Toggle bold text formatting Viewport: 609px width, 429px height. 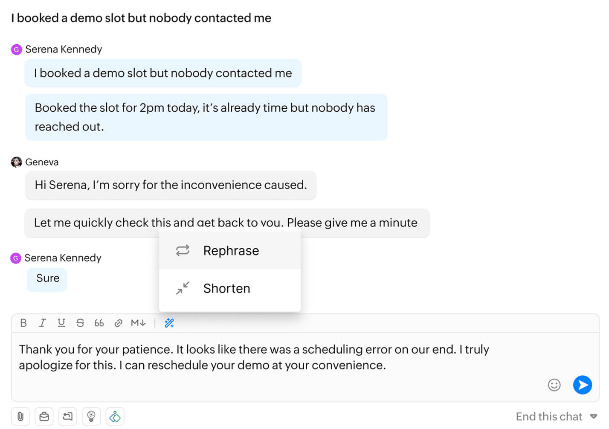[23, 323]
